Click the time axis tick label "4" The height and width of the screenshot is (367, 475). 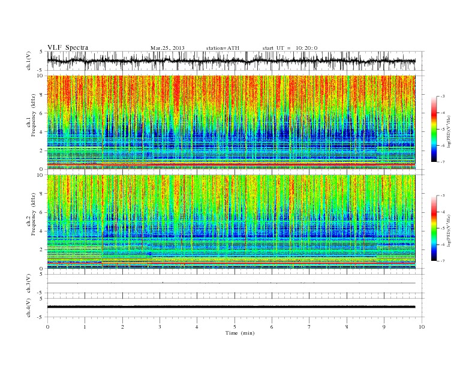[197, 327]
